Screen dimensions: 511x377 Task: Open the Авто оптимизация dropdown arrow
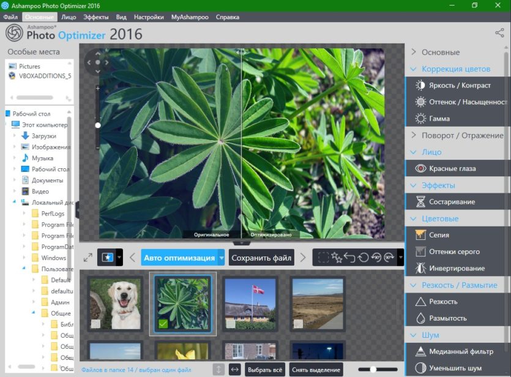(x=222, y=258)
